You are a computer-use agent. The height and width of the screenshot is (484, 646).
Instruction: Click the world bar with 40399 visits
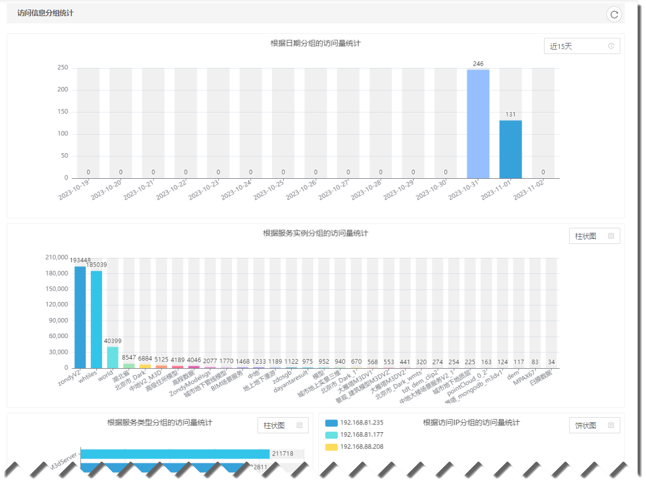coord(113,357)
